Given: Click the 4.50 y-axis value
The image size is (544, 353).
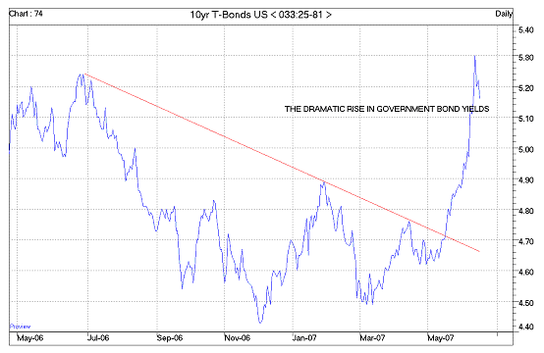Looking at the screenshot, I should pyautogui.click(x=525, y=303).
